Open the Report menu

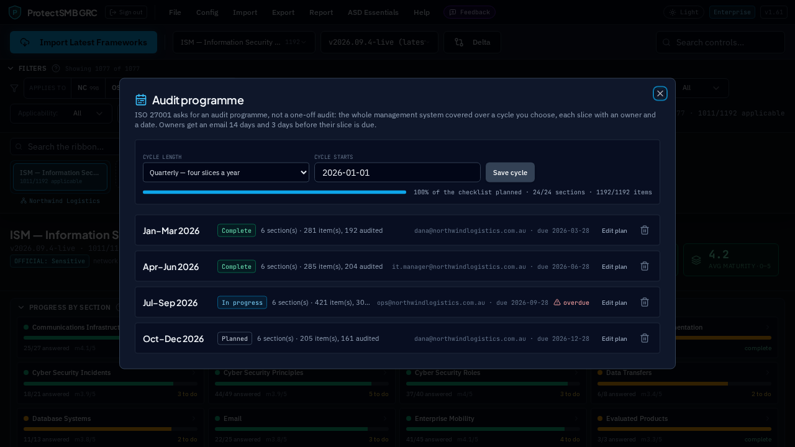tap(321, 12)
